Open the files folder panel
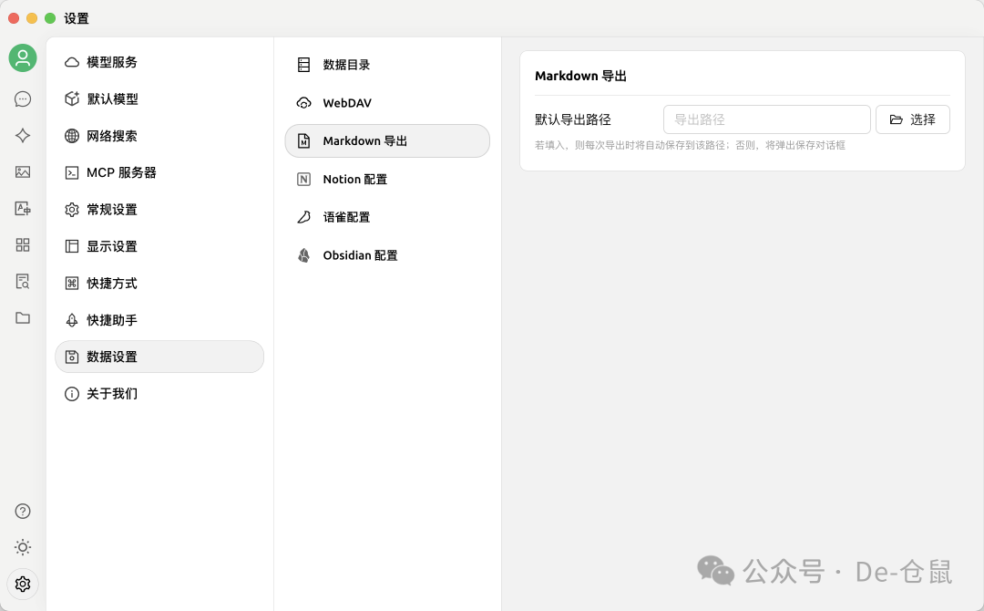This screenshot has width=984, height=611. point(22,317)
